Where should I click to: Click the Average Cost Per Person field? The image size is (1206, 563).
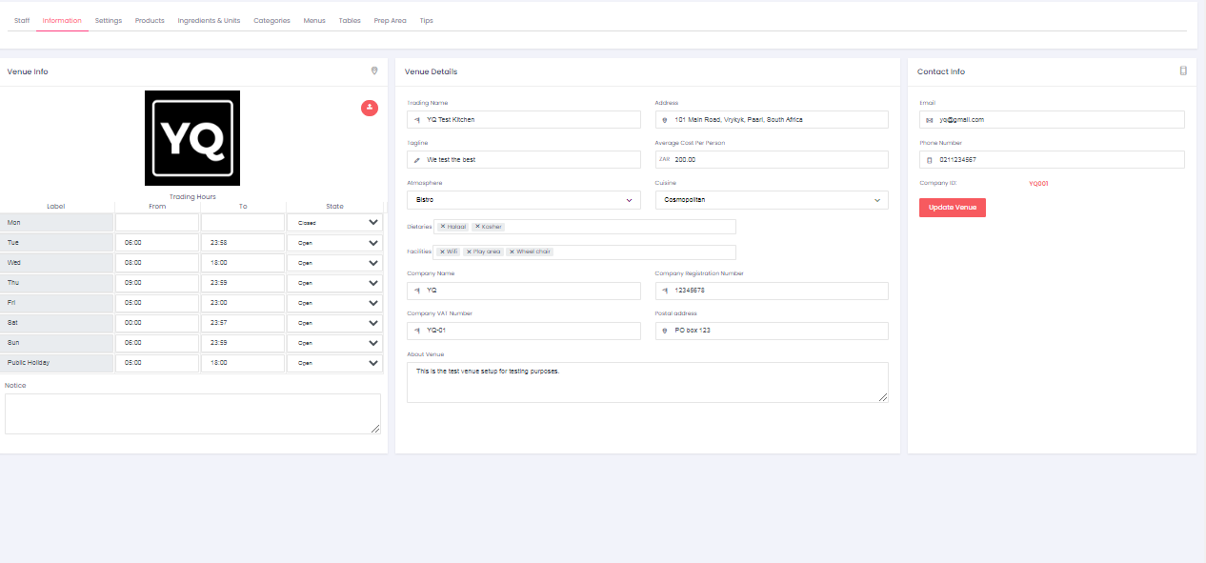(772, 159)
